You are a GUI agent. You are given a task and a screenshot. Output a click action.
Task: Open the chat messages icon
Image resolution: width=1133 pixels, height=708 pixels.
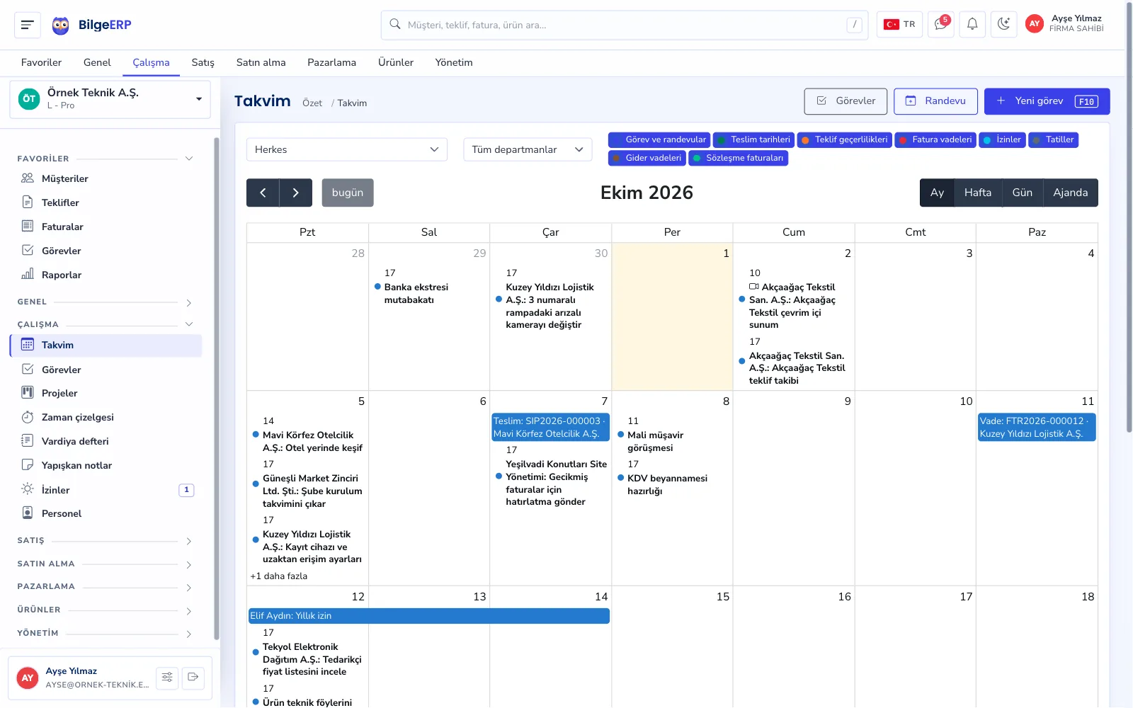point(941,24)
